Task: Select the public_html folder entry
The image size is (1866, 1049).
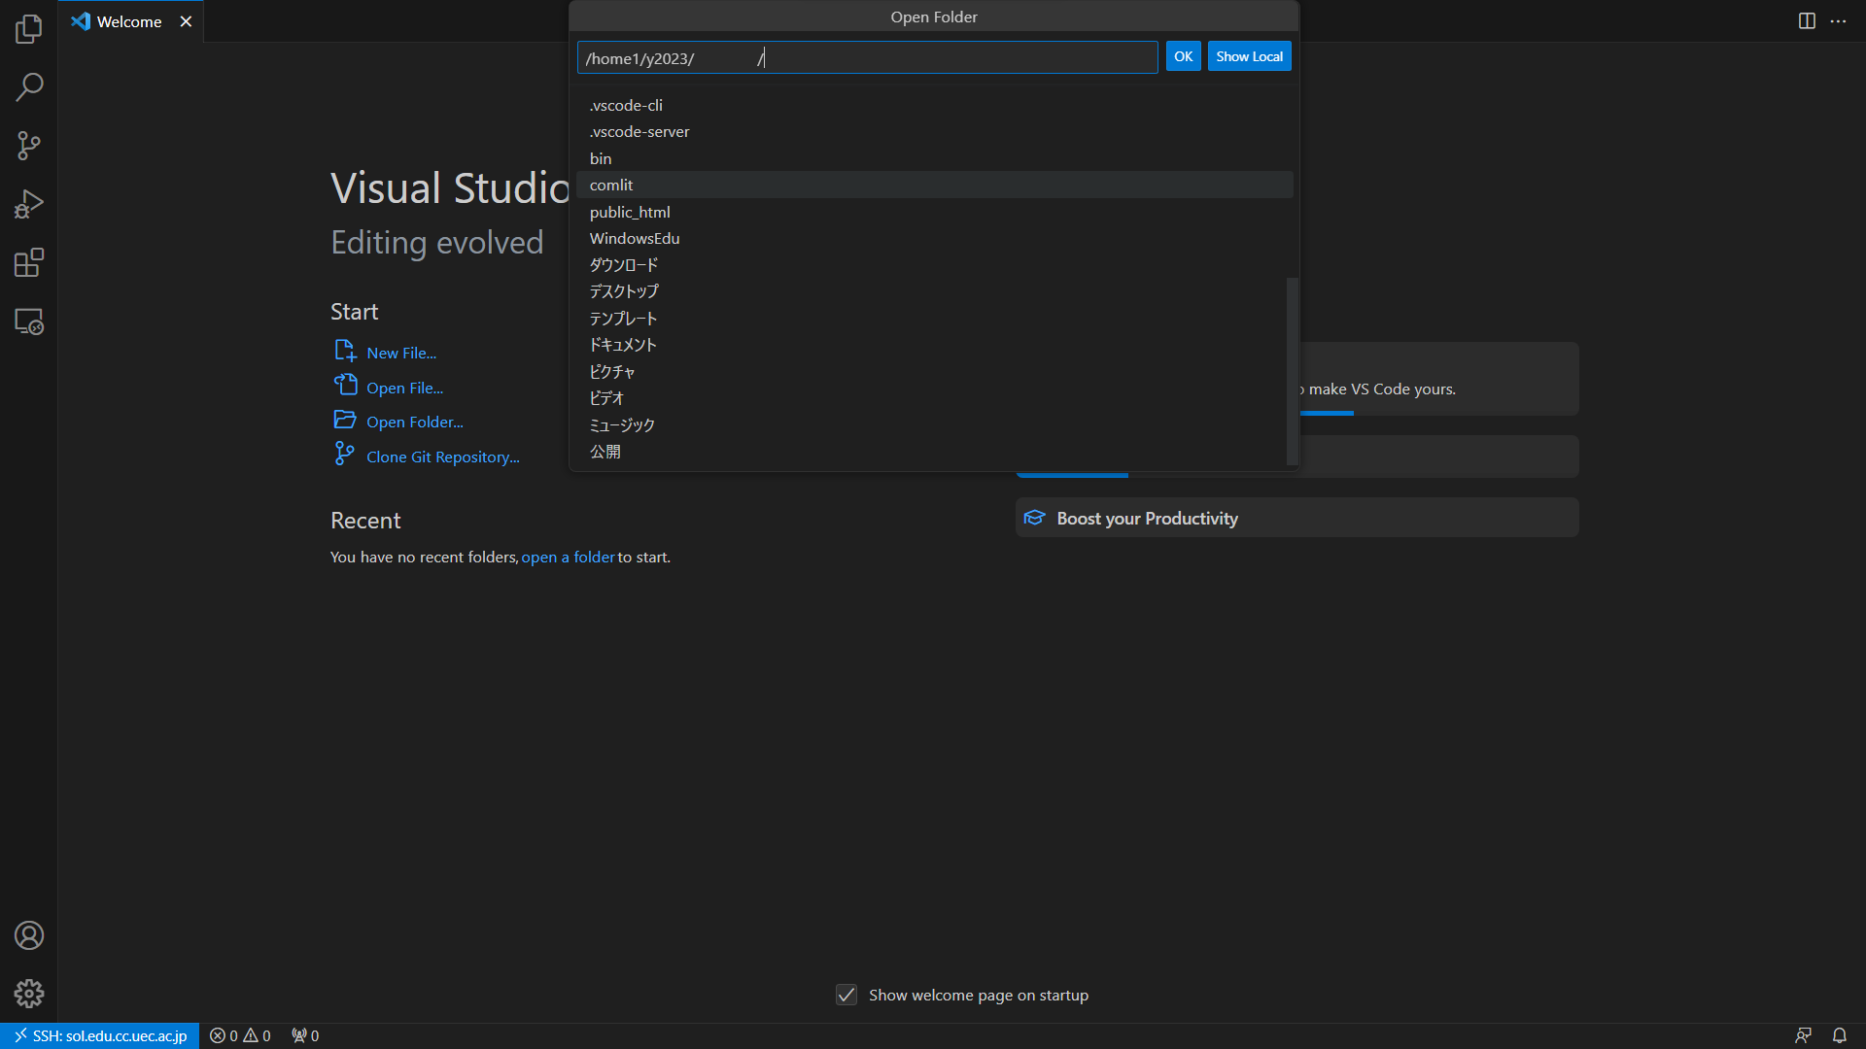Action: [x=630, y=212]
